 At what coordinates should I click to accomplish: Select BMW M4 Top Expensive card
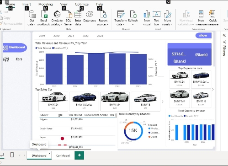[180, 99]
